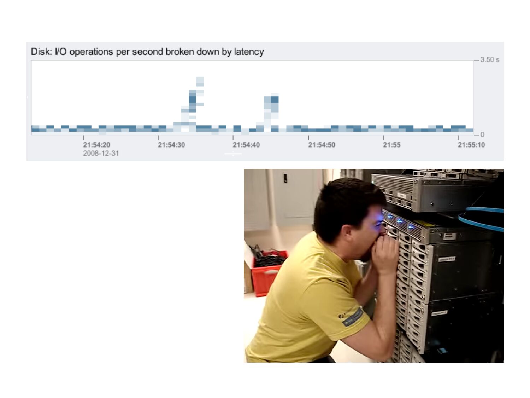Click the small white marker below the timeline
The height and width of the screenshot is (398, 530).
233,154
